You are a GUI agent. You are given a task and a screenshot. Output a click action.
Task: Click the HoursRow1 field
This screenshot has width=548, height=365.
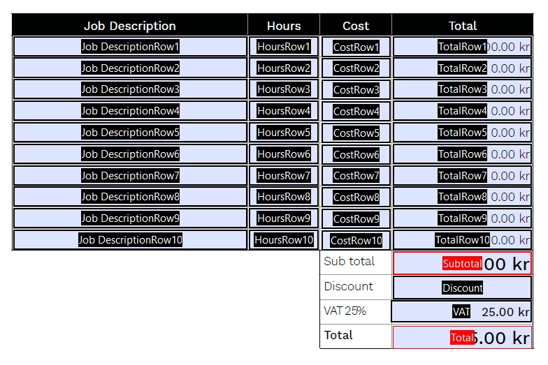point(284,46)
